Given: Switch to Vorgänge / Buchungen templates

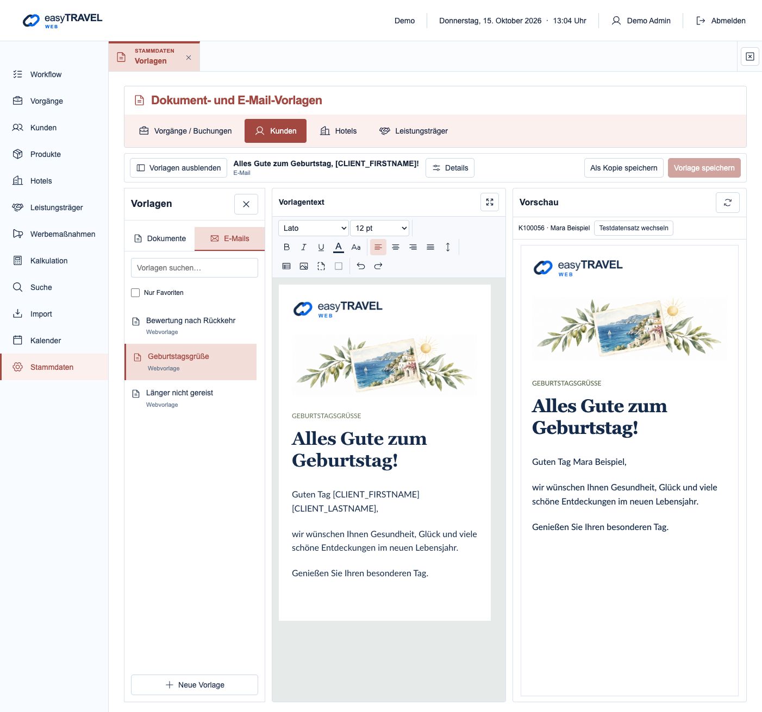Looking at the screenshot, I should pos(185,131).
